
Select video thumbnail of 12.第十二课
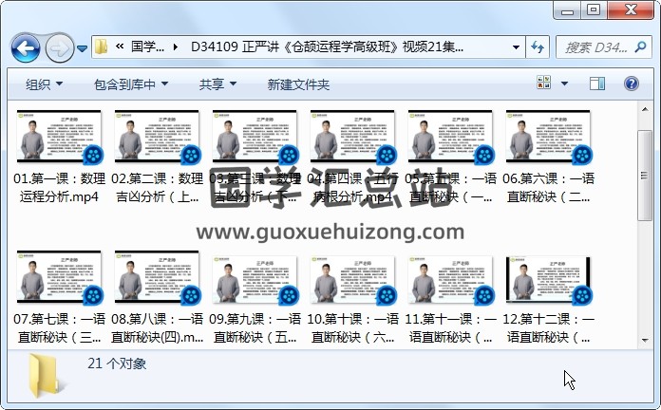(x=548, y=279)
